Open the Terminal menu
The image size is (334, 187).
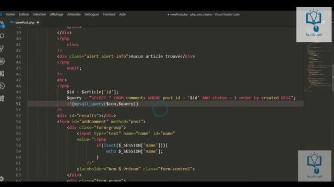pos(109,15)
